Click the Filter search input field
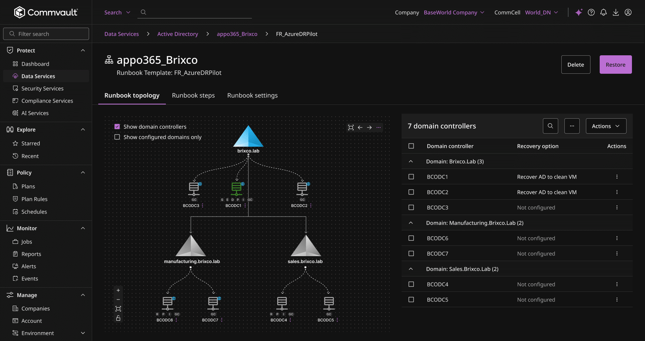Viewport: 645px width, 341px height. point(50,34)
